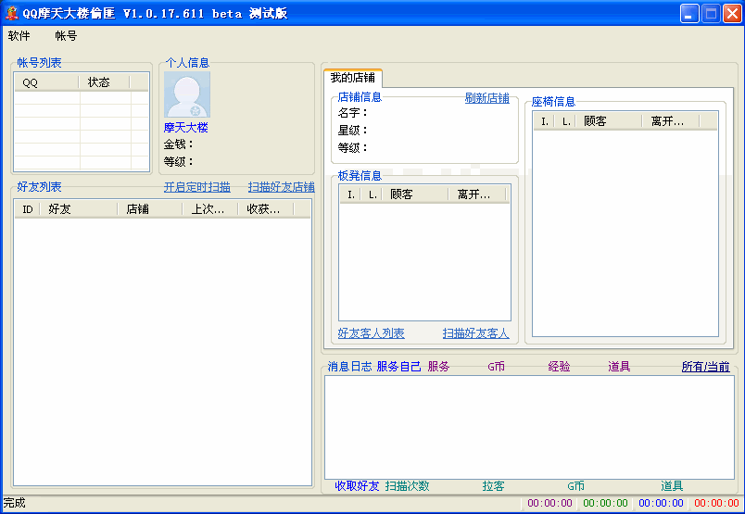The width and height of the screenshot is (745, 514).
Task: Click the user avatar picture
Action: click(x=187, y=94)
